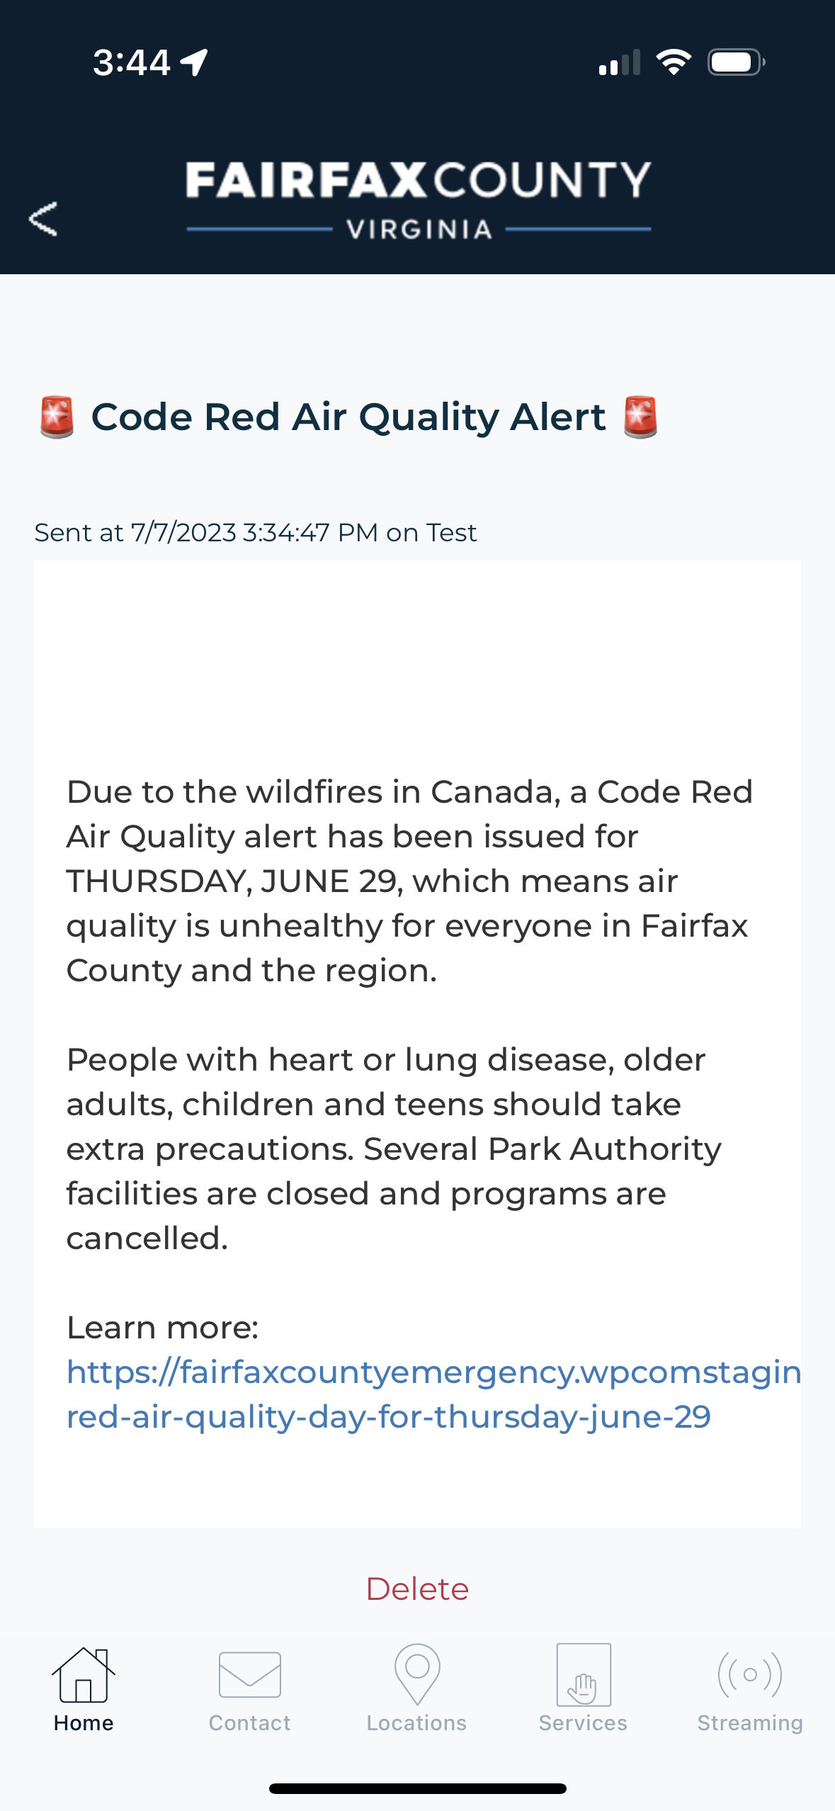This screenshot has height=1811, width=835.
Task: Tap the right red siren emoji
Action: point(641,417)
